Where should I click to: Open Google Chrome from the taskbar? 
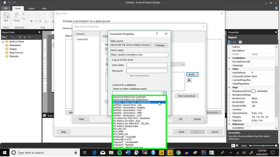[178, 153]
